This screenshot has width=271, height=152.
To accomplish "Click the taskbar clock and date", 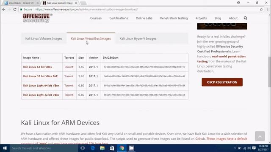I will [263, 148].
